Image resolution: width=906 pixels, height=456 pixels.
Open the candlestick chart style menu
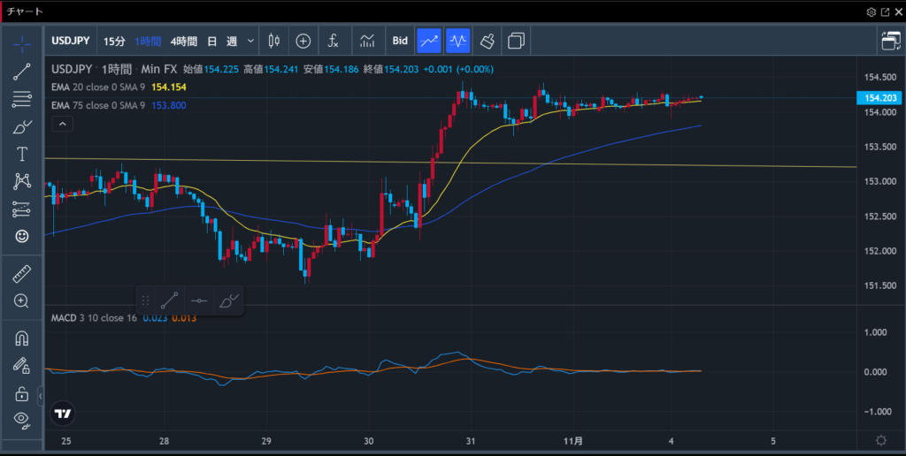tap(273, 41)
